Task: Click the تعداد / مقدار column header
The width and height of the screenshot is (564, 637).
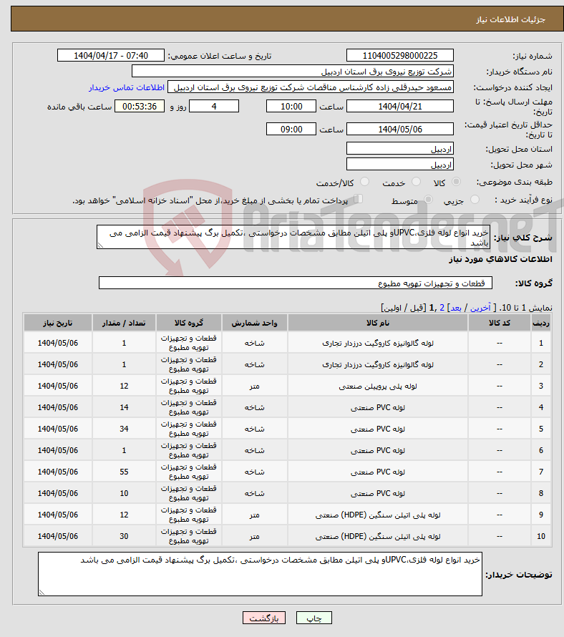Action: click(124, 323)
